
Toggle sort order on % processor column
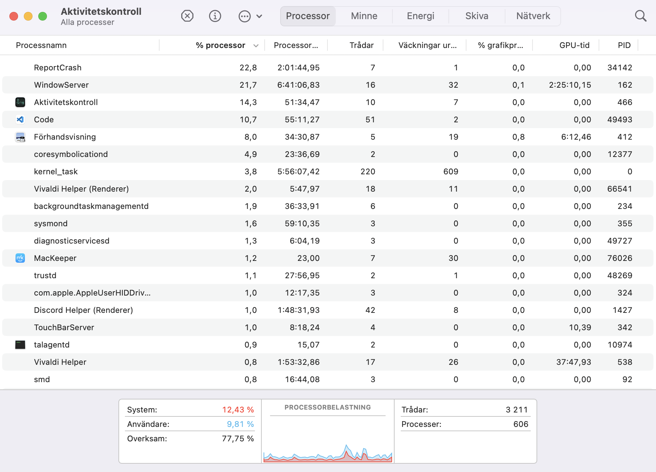[x=212, y=45]
